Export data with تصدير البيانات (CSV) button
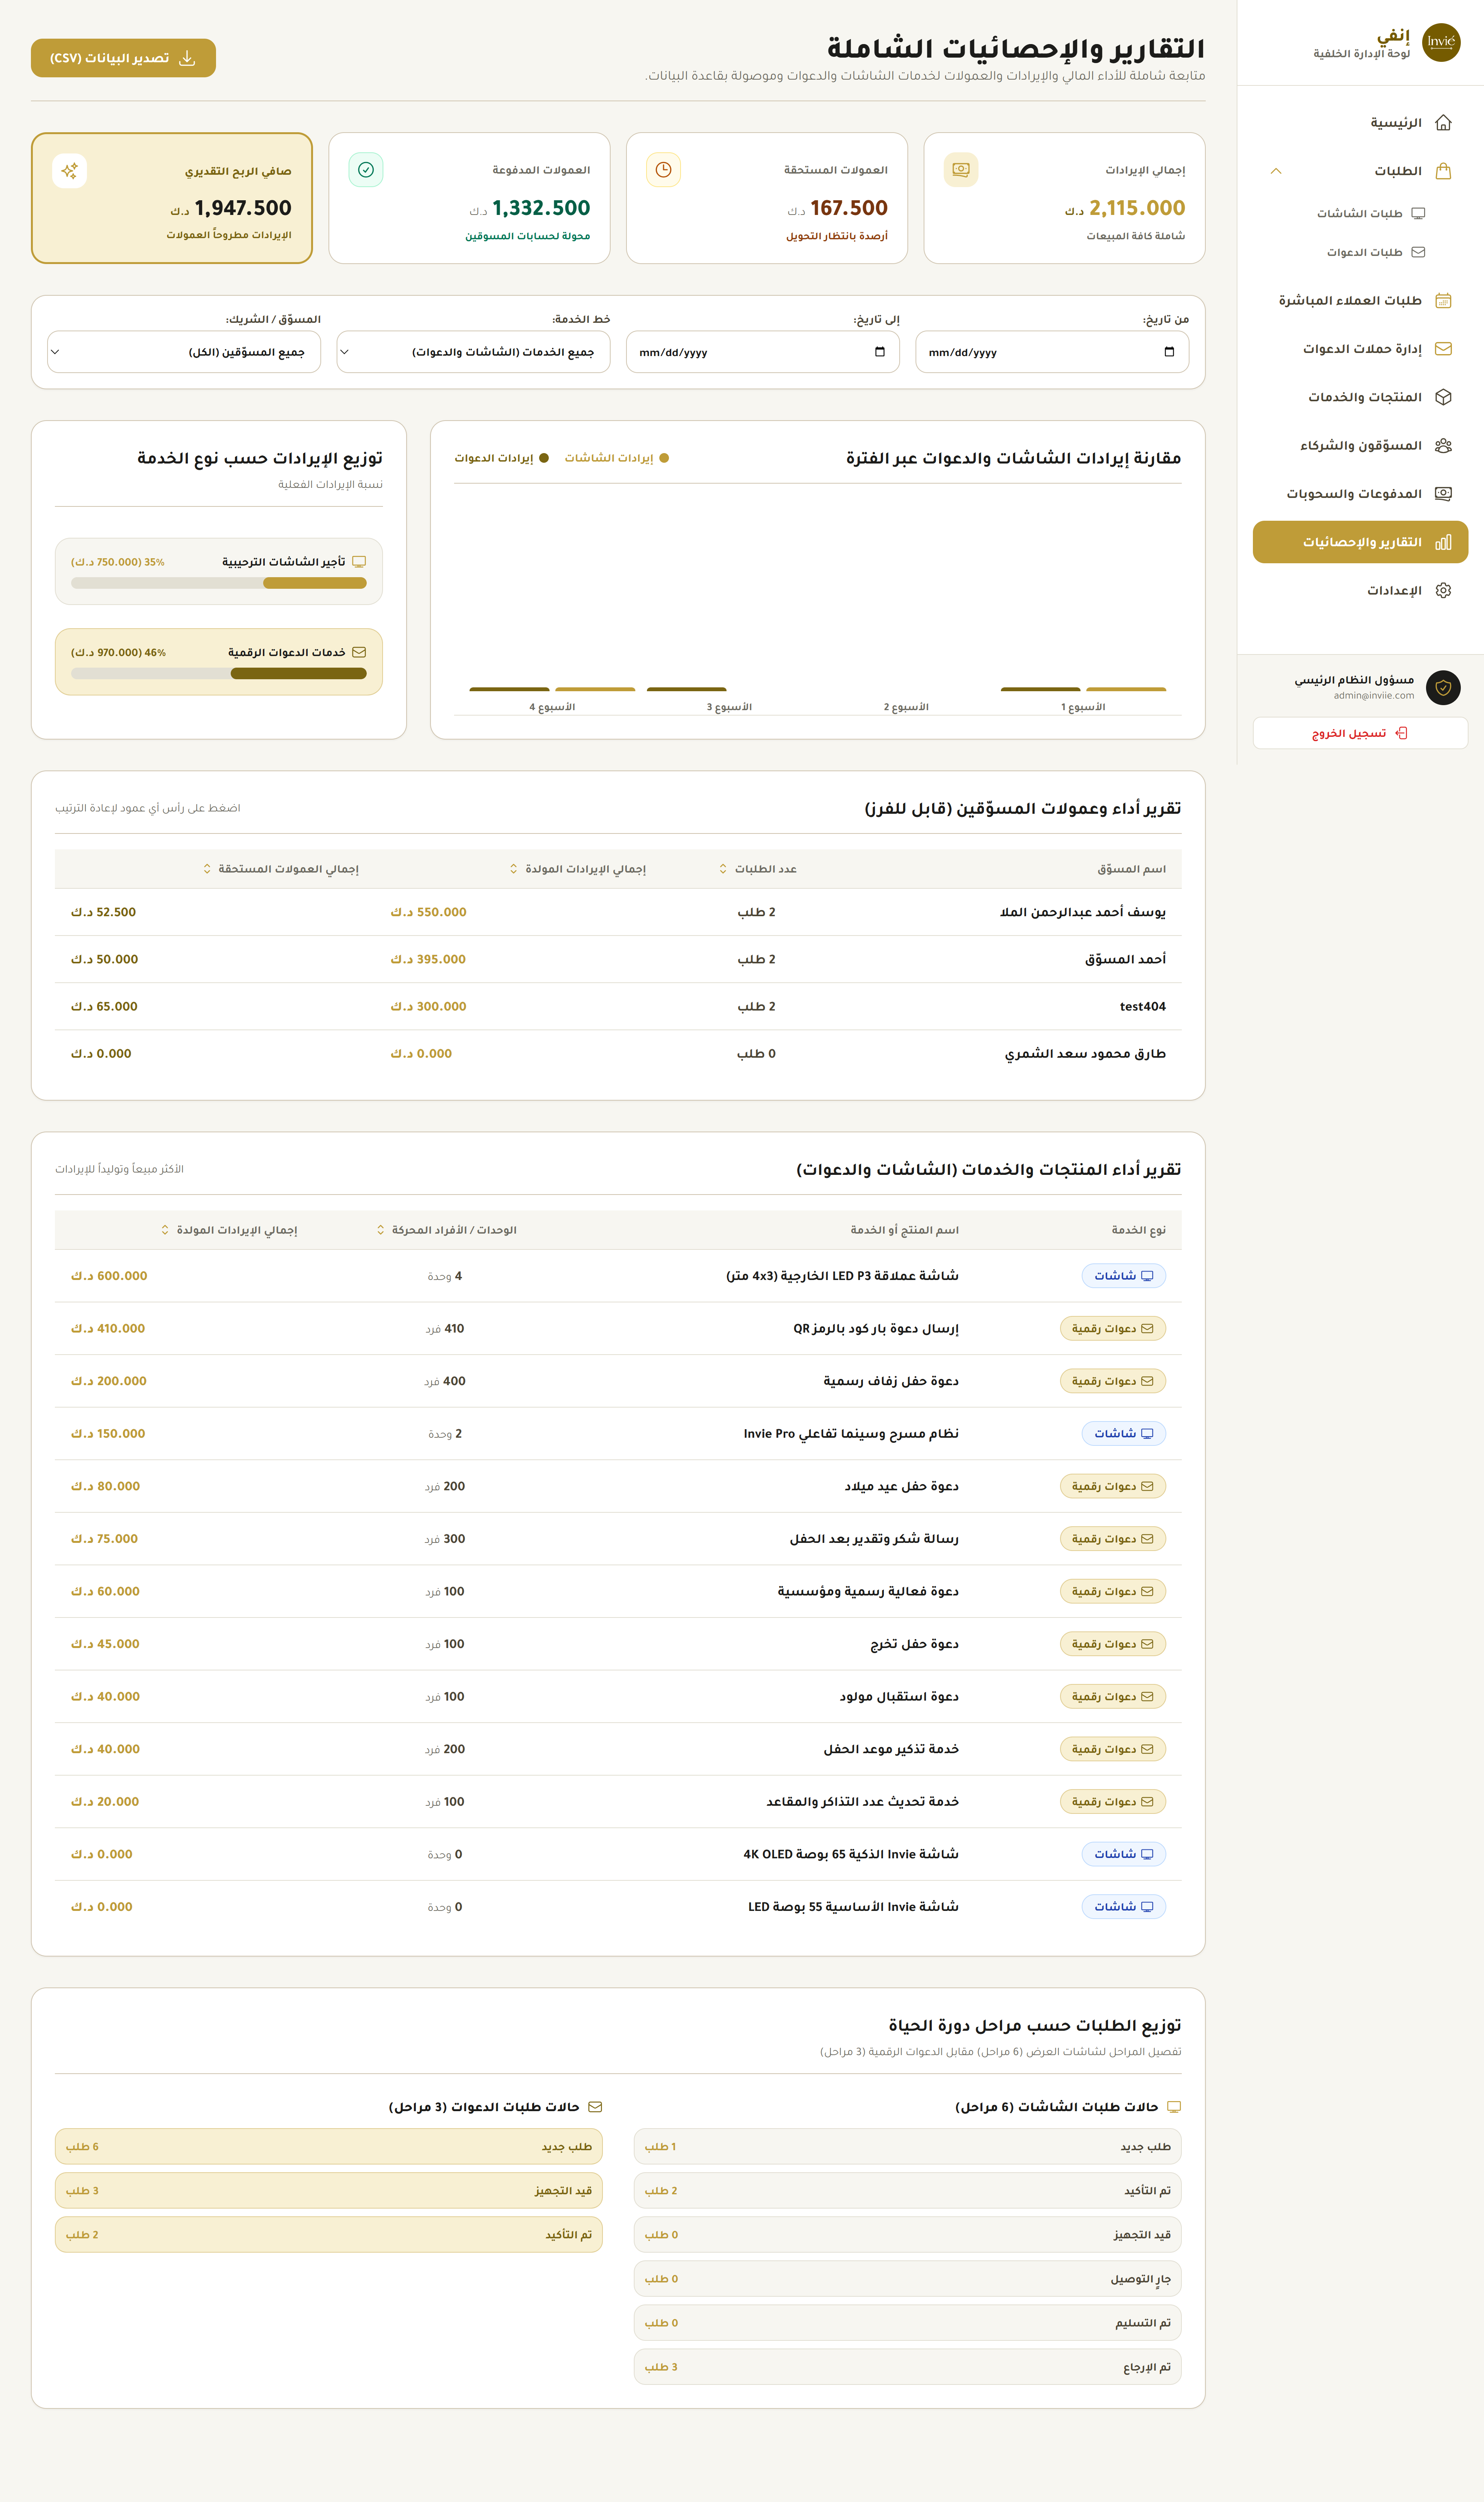 pos(123,58)
